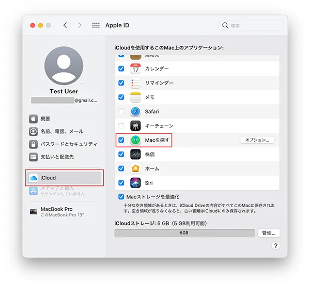Click the credit card payment icon
Image resolution: width=310 pixels, height=287 pixels.
(x=33, y=157)
